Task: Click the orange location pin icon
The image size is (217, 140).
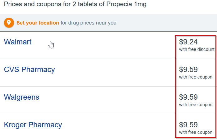Action: 9,23
